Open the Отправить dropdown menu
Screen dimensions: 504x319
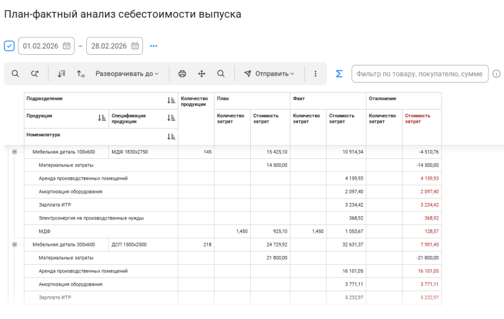coord(269,74)
